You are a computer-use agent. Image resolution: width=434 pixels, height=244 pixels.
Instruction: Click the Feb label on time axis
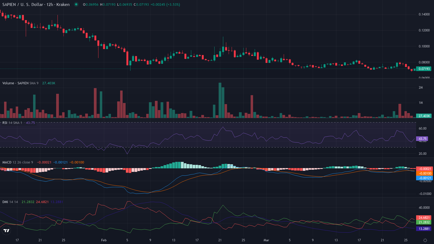[104, 240]
